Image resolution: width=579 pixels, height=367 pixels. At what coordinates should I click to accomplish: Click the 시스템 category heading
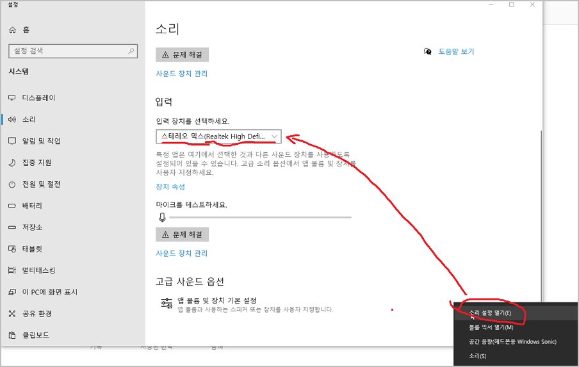(19, 72)
